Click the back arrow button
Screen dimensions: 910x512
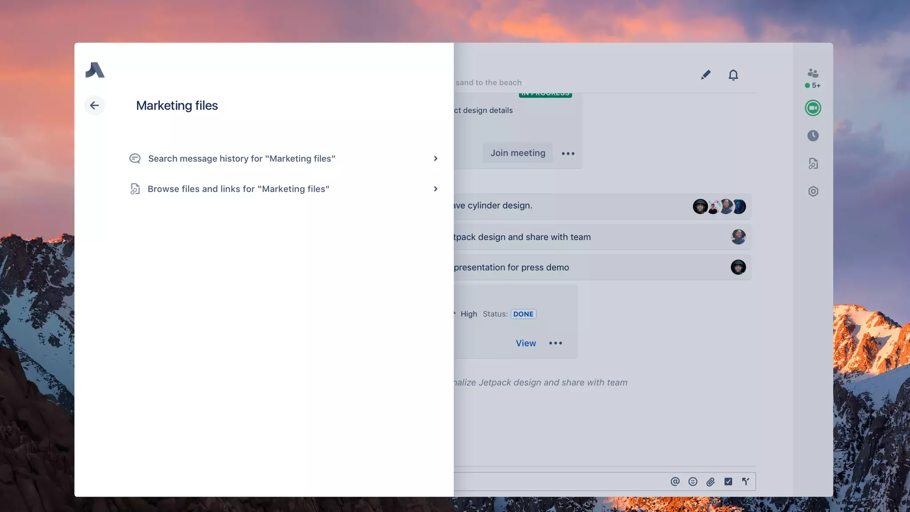(x=94, y=105)
